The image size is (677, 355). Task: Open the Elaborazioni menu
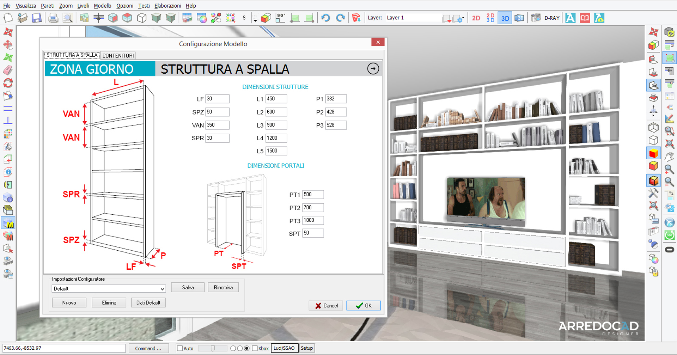tap(167, 6)
